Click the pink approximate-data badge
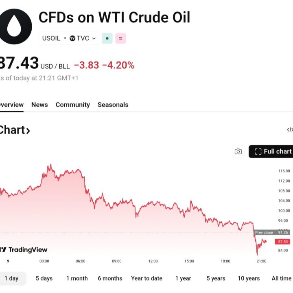 coord(120,38)
